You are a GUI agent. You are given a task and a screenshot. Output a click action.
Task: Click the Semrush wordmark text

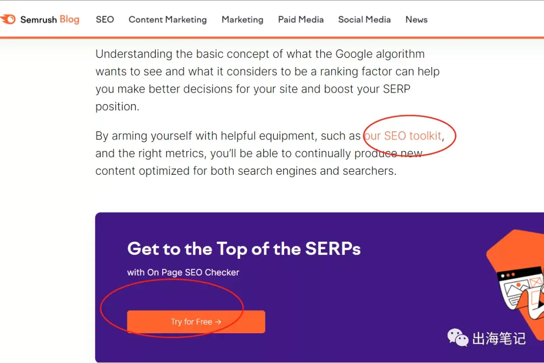click(x=39, y=20)
